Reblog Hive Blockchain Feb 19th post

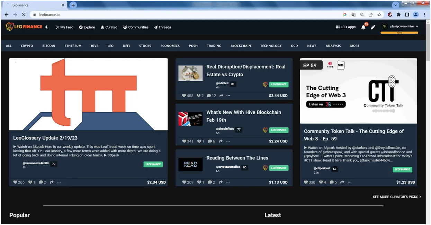pos(221,141)
